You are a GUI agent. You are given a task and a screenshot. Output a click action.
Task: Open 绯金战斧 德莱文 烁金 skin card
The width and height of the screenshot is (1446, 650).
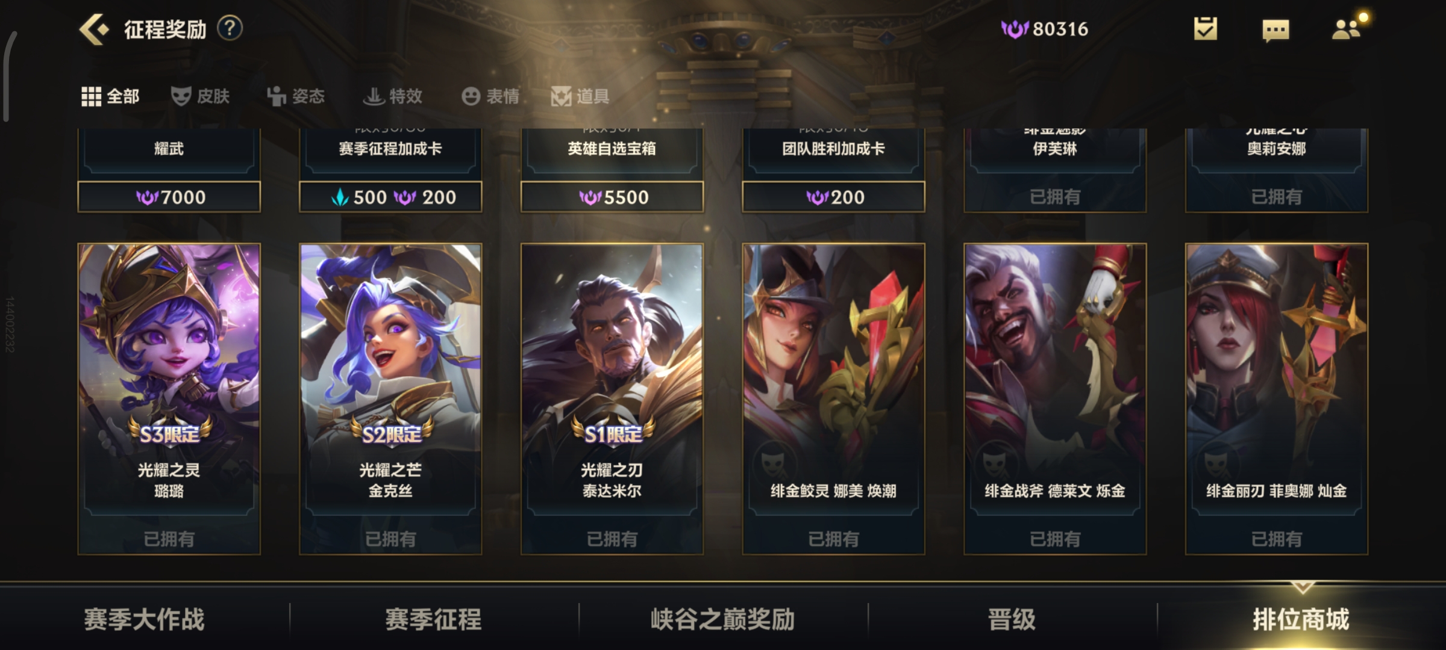click(x=1055, y=398)
